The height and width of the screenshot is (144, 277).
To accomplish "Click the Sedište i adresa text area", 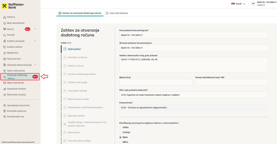I will [x=194, y=65].
